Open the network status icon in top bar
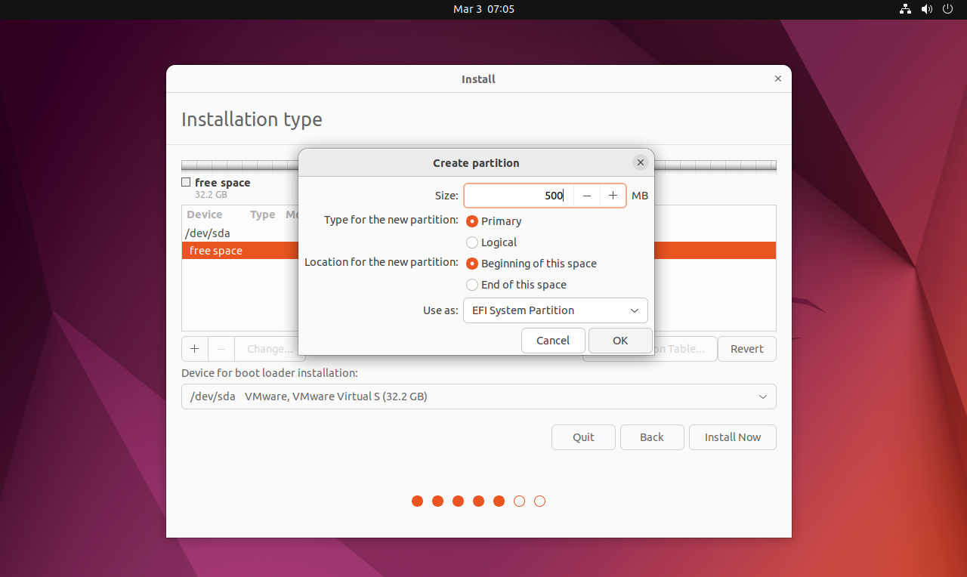This screenshot has width=967, height=577. (x=905, y=9)
